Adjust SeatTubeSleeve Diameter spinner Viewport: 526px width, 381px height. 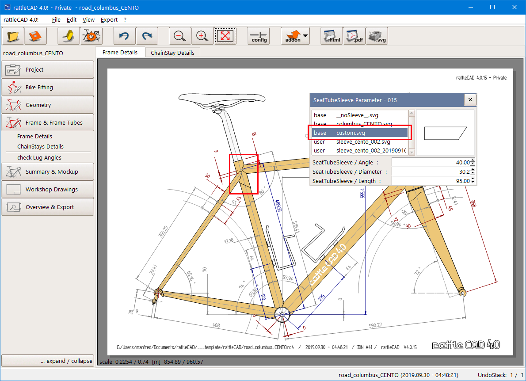(x=473, y=172)
